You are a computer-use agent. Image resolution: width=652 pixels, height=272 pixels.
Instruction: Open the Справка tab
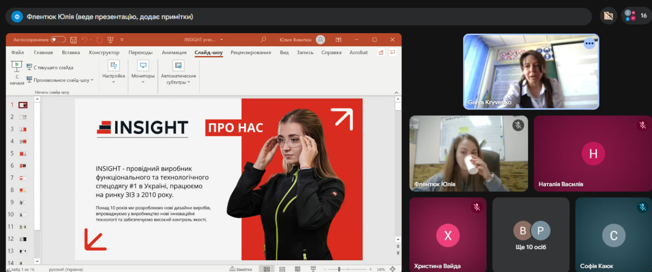[331, 52]
